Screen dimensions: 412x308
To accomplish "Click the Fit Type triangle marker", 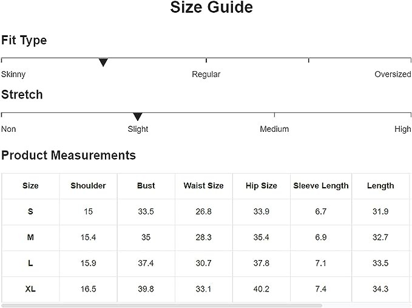I will coord(103,62).
